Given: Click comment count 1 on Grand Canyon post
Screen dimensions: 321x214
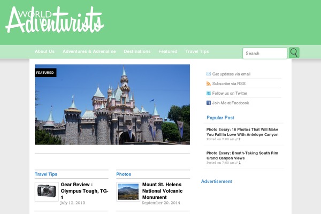Looking at the screenshot, I should click(x=240, y=163).
